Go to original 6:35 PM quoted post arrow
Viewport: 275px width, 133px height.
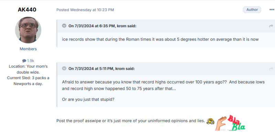click(x=271, y=26)
